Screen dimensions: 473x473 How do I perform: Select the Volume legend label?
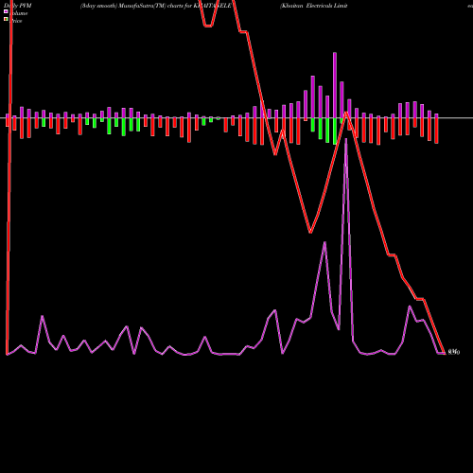pos(19,13)
